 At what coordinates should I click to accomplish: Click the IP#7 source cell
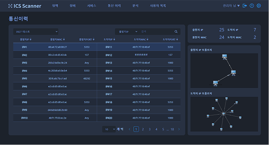pyautogui.click(x=25, y=94)
